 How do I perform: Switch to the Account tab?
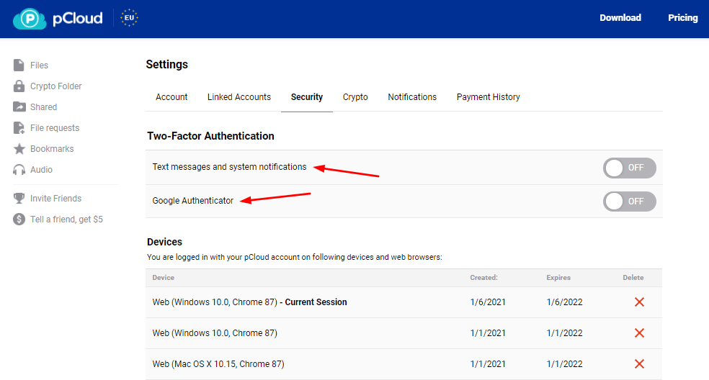pos(171,97)
